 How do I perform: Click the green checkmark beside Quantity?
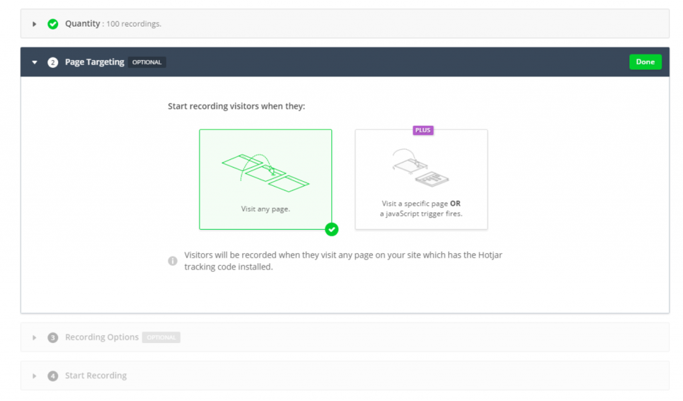click(53, 24)
